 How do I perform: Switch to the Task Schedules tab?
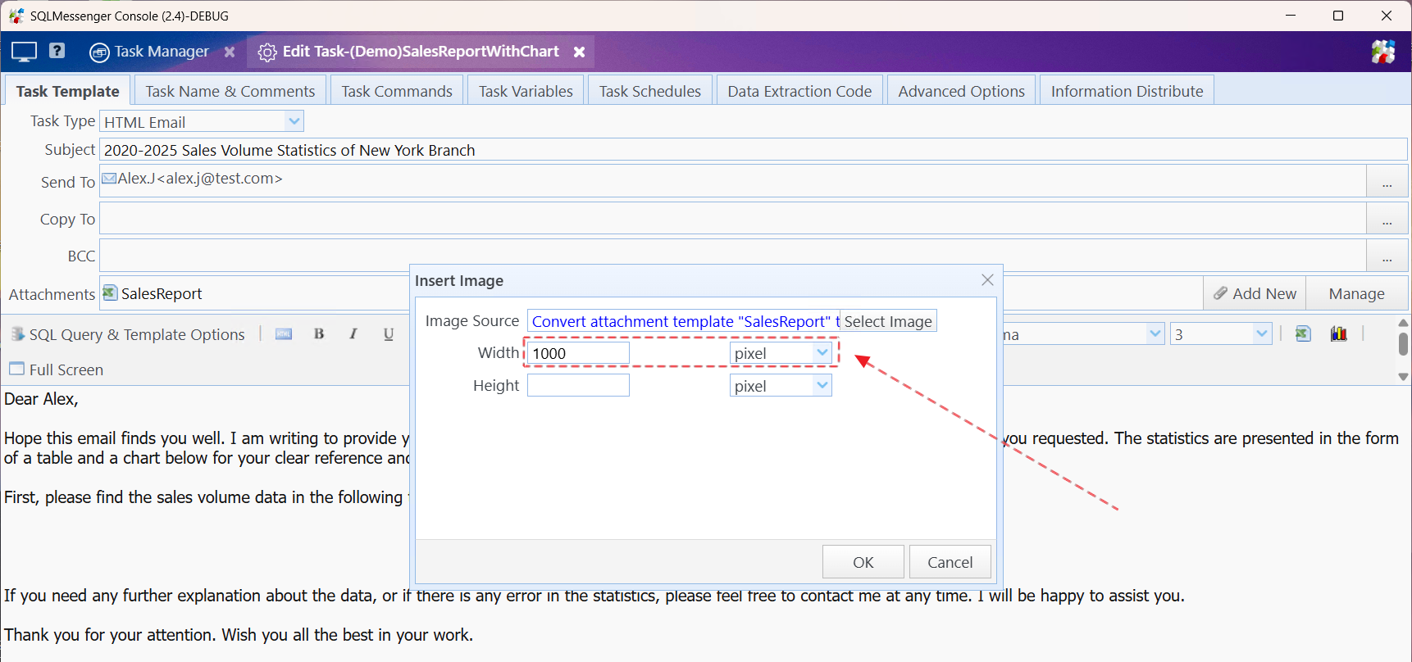pyautogui.click(x=649, y=91)
